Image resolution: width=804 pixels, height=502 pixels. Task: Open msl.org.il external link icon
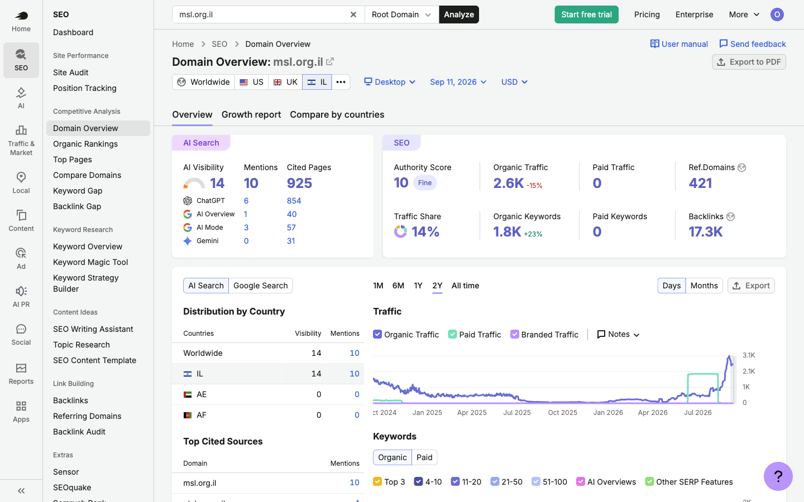(x=330, y=61)
